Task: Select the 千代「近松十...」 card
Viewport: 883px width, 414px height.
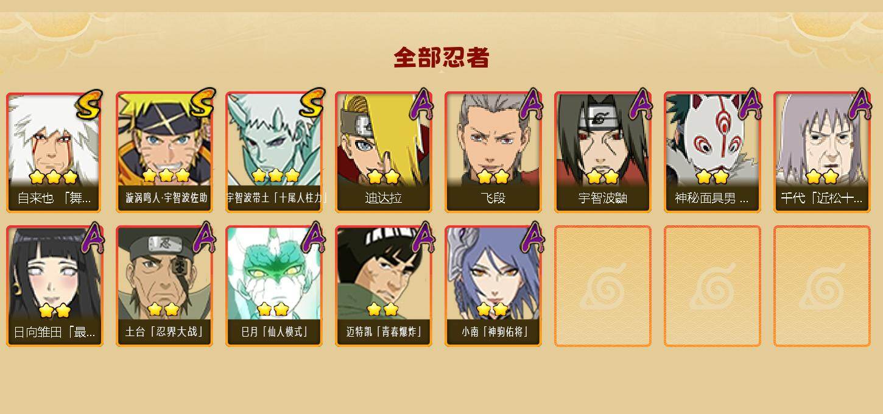Action: pos(822,152)
